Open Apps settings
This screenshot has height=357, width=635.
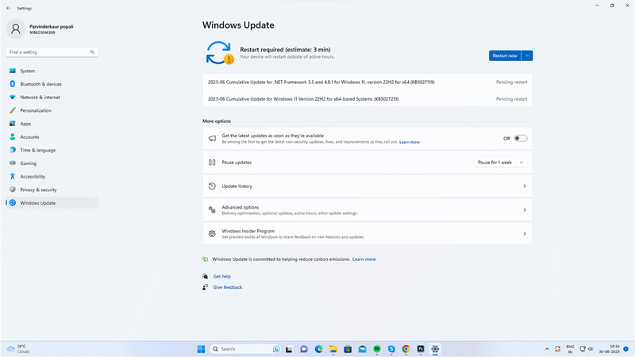coord(52,124)
